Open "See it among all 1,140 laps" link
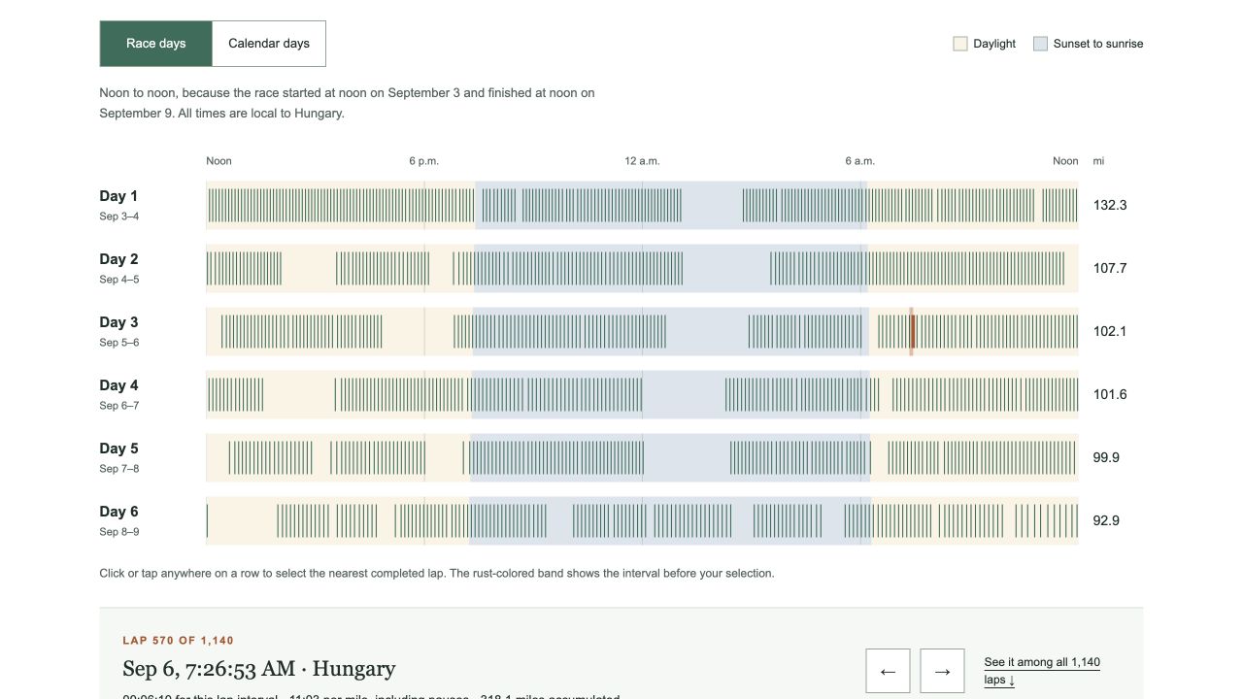1243x699 pixels. coord(1042,671)
